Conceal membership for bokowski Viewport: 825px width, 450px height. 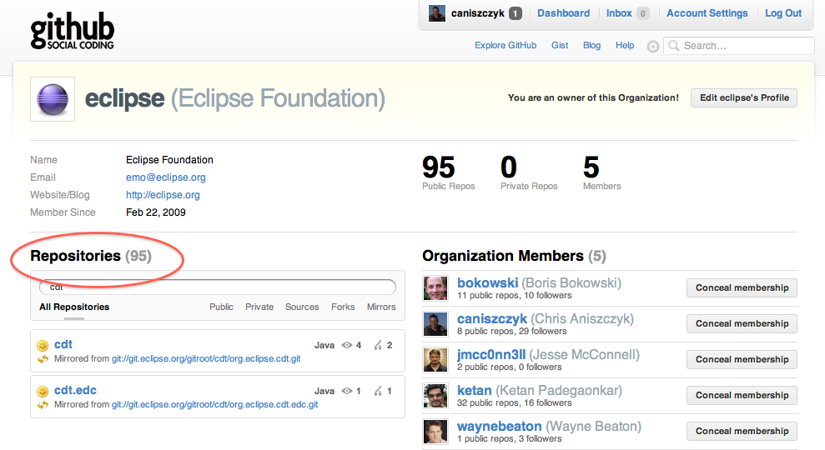click(x=742, y=288)
